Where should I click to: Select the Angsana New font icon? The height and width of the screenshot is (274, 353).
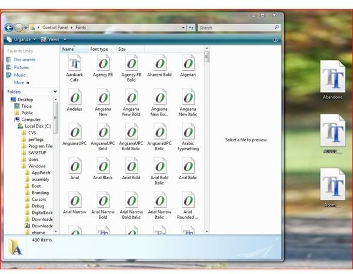click(x=103, y=98)
